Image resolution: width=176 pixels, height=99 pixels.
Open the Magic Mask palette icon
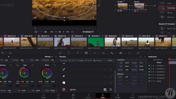[x=103, y=53]
